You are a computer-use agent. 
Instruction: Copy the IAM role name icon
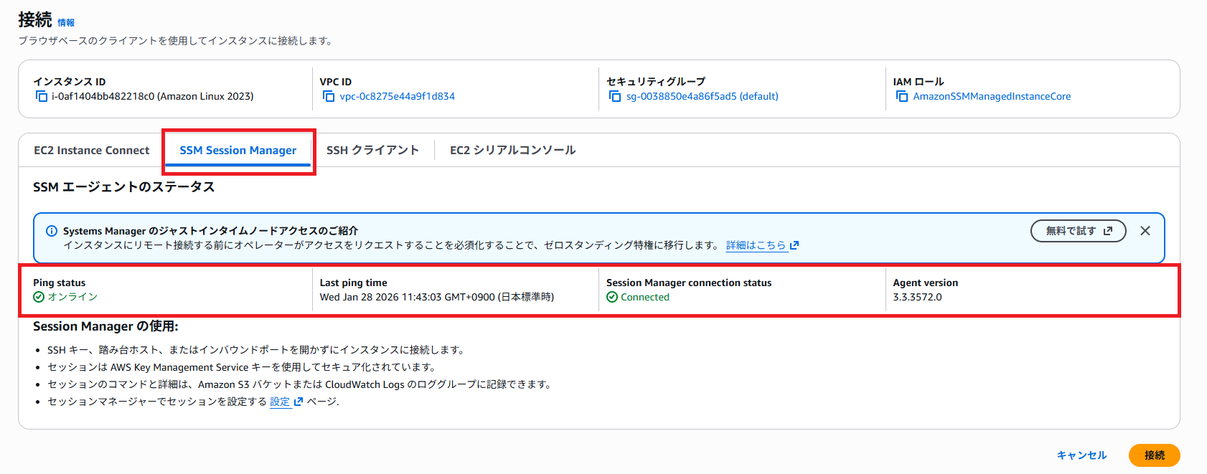tap(902, 96)
